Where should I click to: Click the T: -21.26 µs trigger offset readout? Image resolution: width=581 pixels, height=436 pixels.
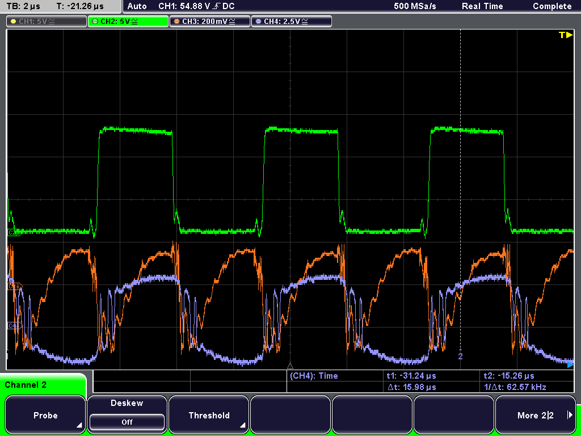[x=80, y=6]
